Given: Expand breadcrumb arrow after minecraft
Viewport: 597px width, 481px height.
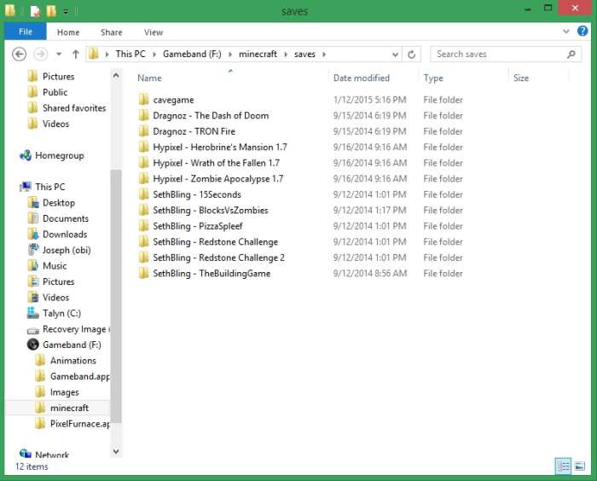Looking at the screenshot, I should [x=286, y=55].
